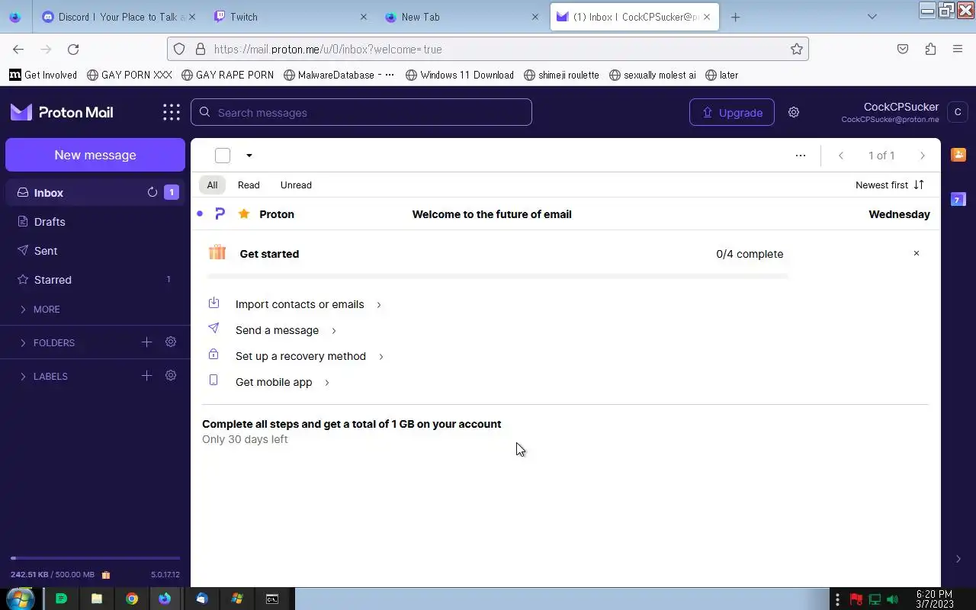
Task: Open the Newest first sort dropdown
Action: 890,185
